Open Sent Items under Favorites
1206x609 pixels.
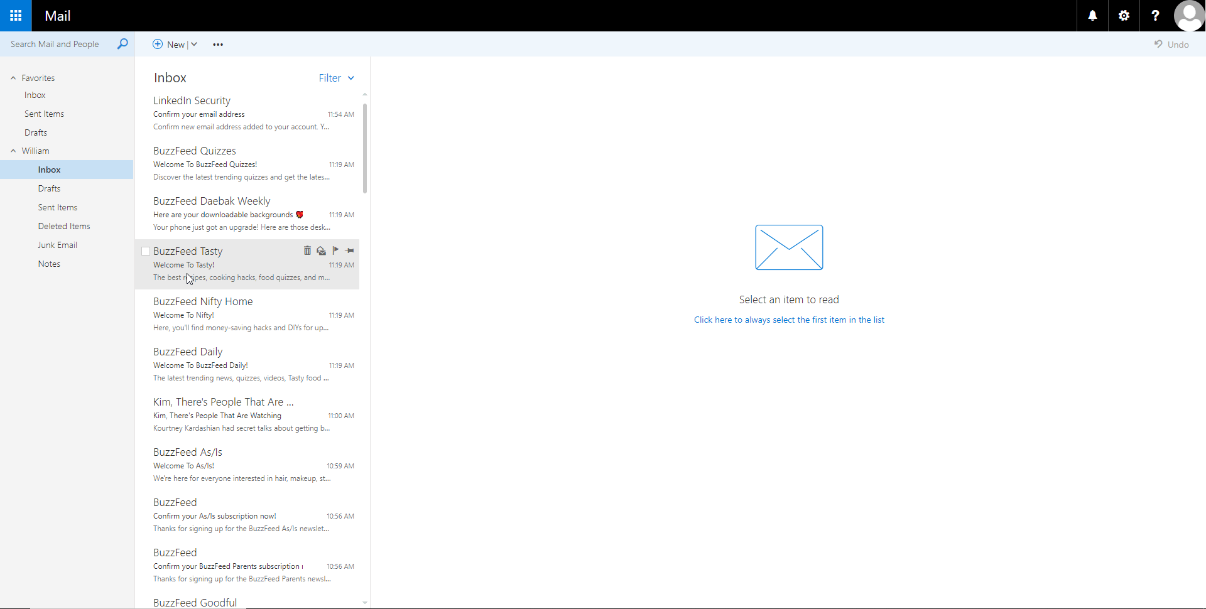point(44,114)
